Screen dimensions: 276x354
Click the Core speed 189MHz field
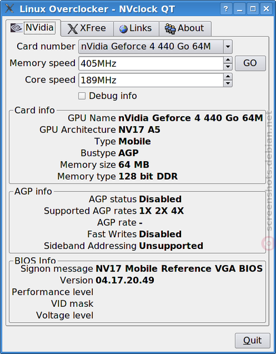(151, 80)
